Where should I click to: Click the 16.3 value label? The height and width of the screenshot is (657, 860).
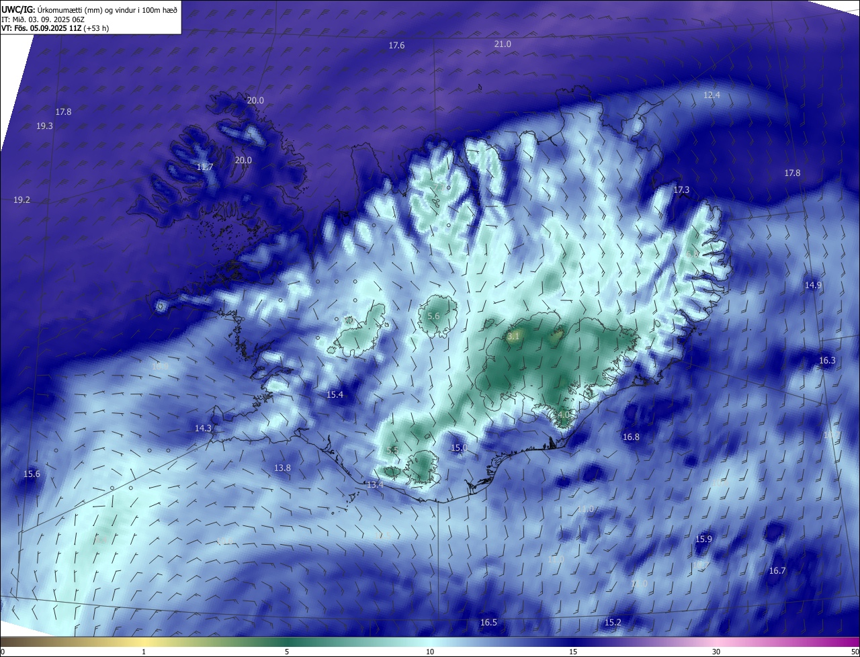pos(827,361)
